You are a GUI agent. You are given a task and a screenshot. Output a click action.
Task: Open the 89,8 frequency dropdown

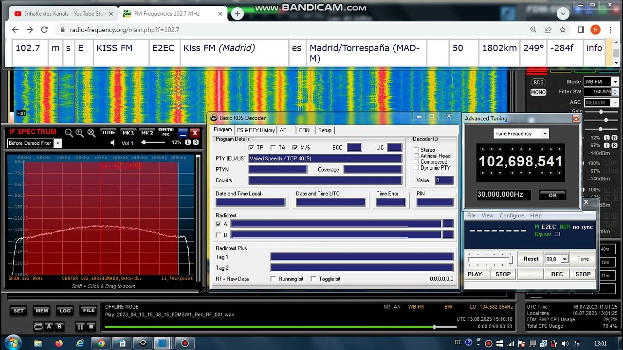[565, 260]
